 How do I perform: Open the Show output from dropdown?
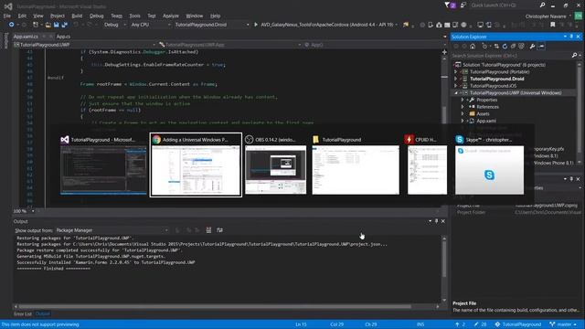tap(112, 230)
